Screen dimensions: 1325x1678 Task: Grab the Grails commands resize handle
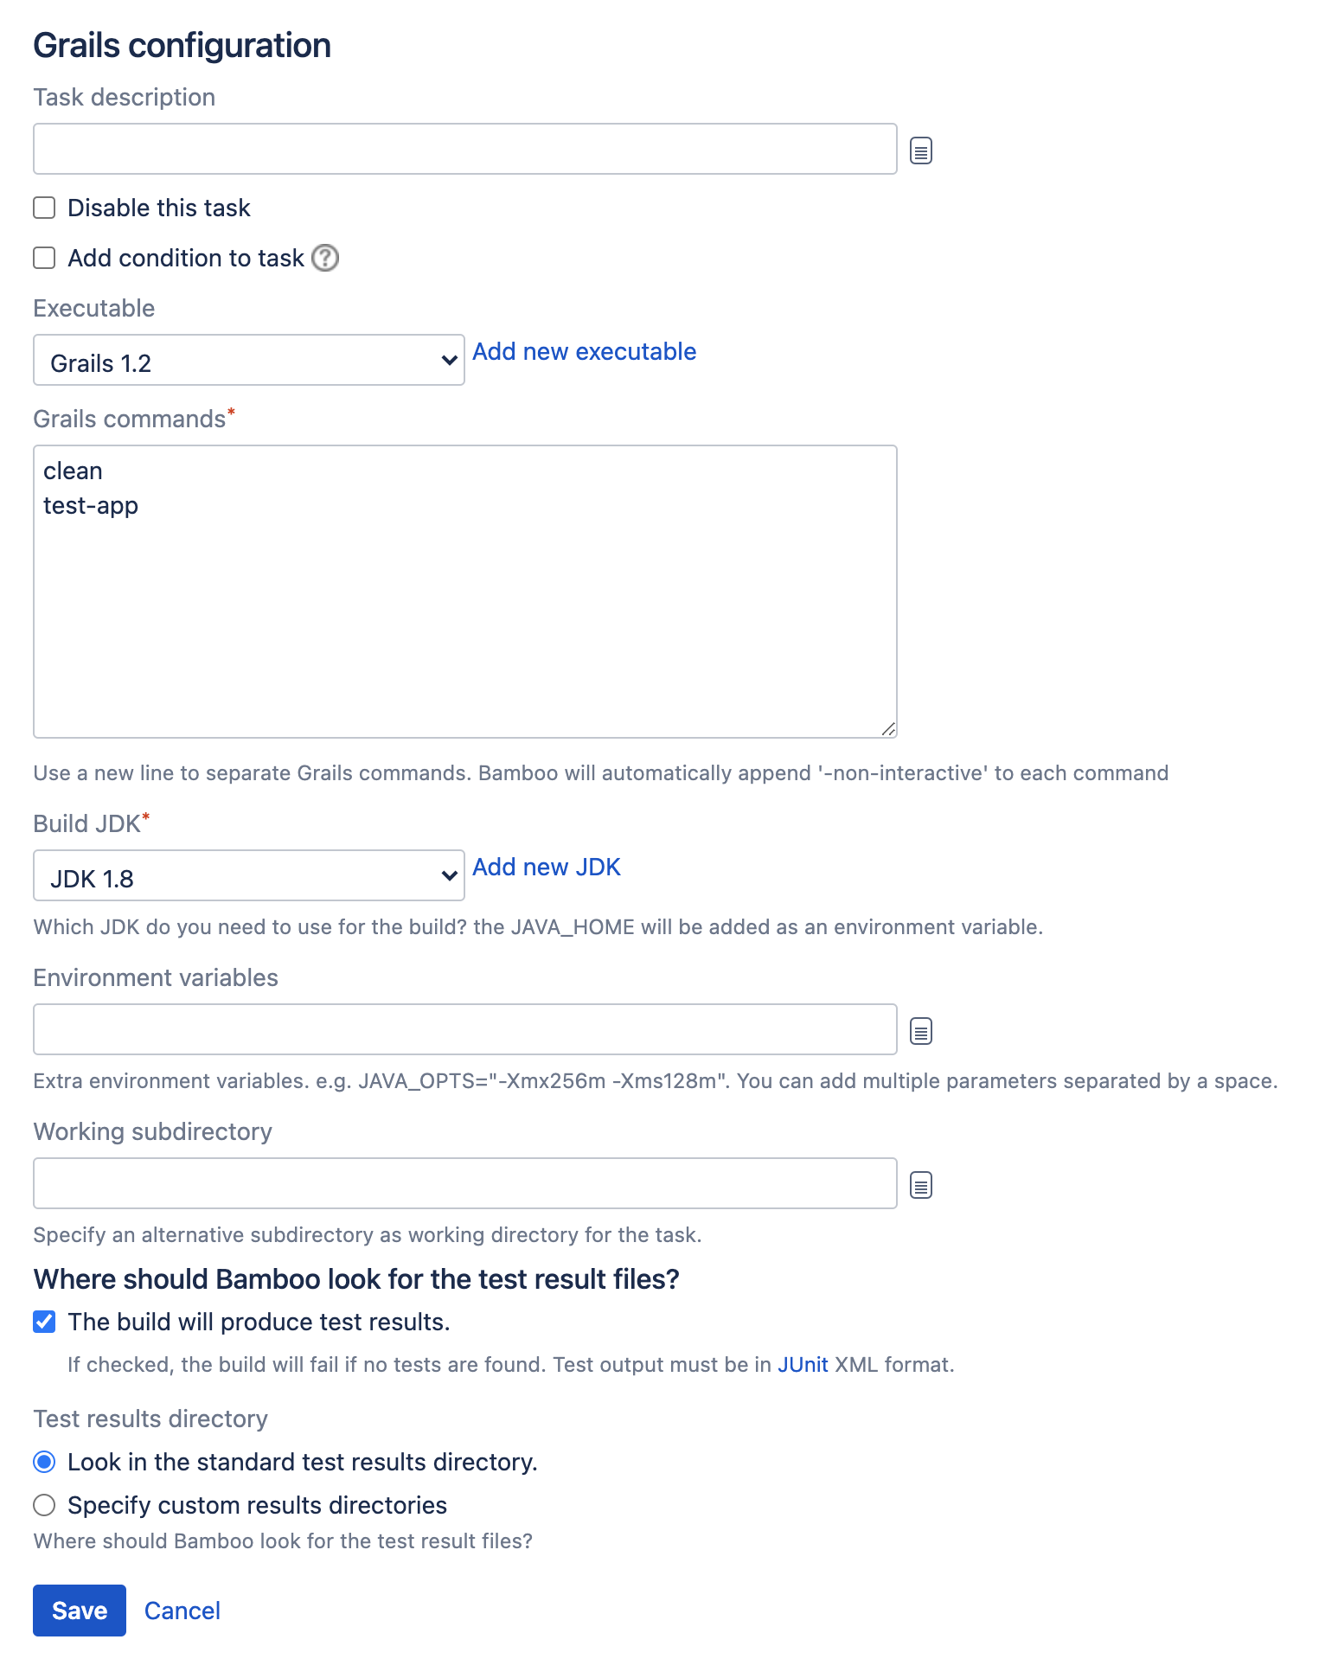888,729
